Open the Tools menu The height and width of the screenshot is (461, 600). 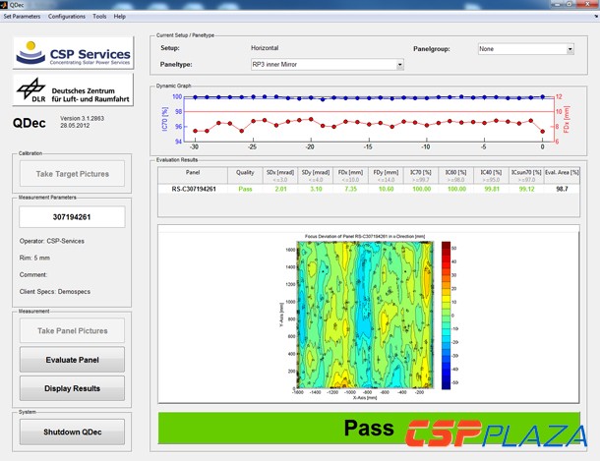pyautogui.click(x=99, y=17)
